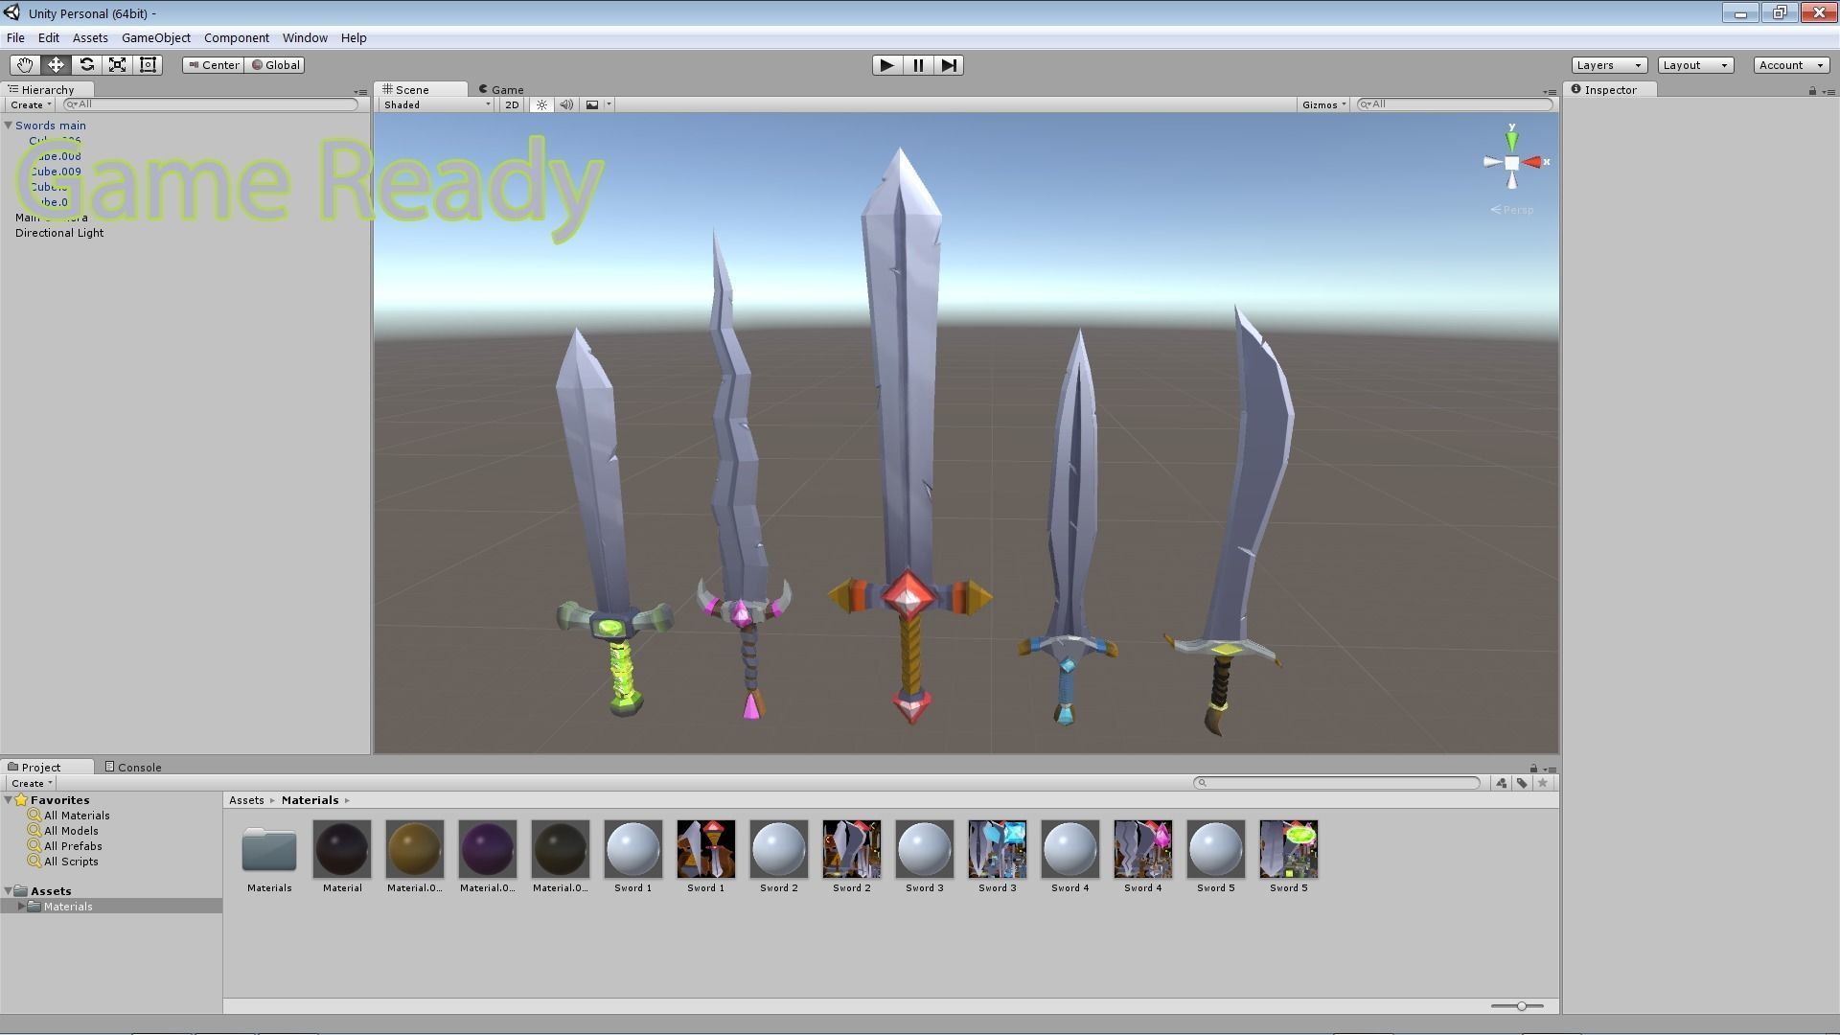
Task: Open the Layers dropdown
Action: [1609, 65]
